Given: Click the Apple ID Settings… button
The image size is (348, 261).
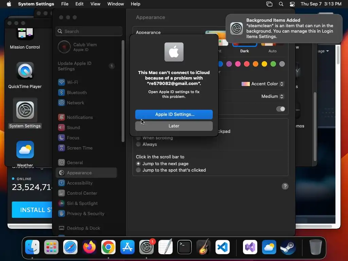Looking at the screenshot, I should (x=174, y=114).
